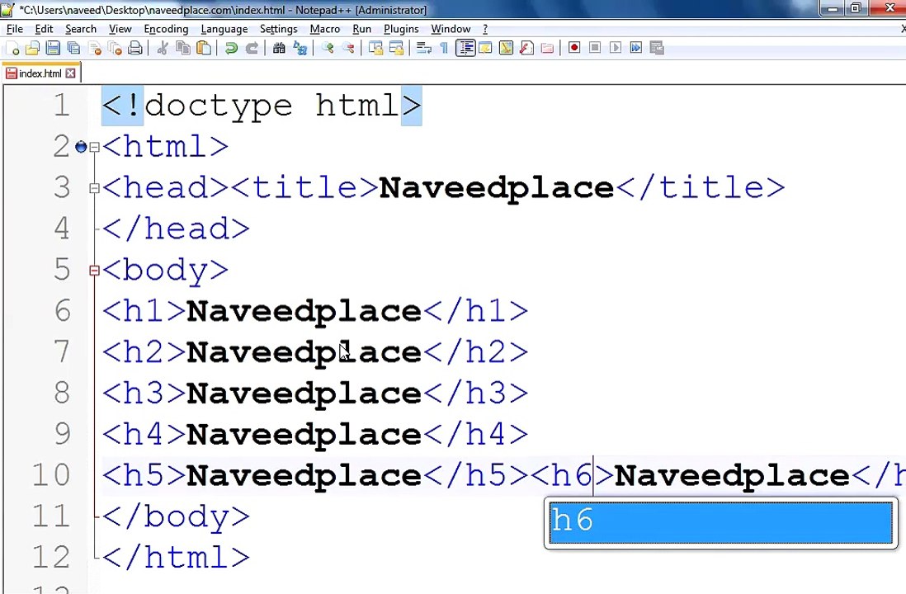This screenshot has height=594, width=906.
Task: Click the Synchronize horizontal scrolling icon
Action: (396, 48)
